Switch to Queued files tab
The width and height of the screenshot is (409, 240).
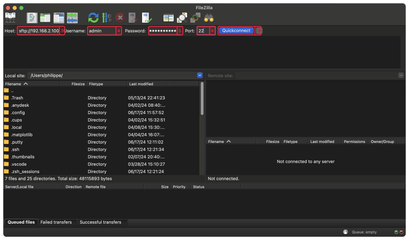(21, 222)
